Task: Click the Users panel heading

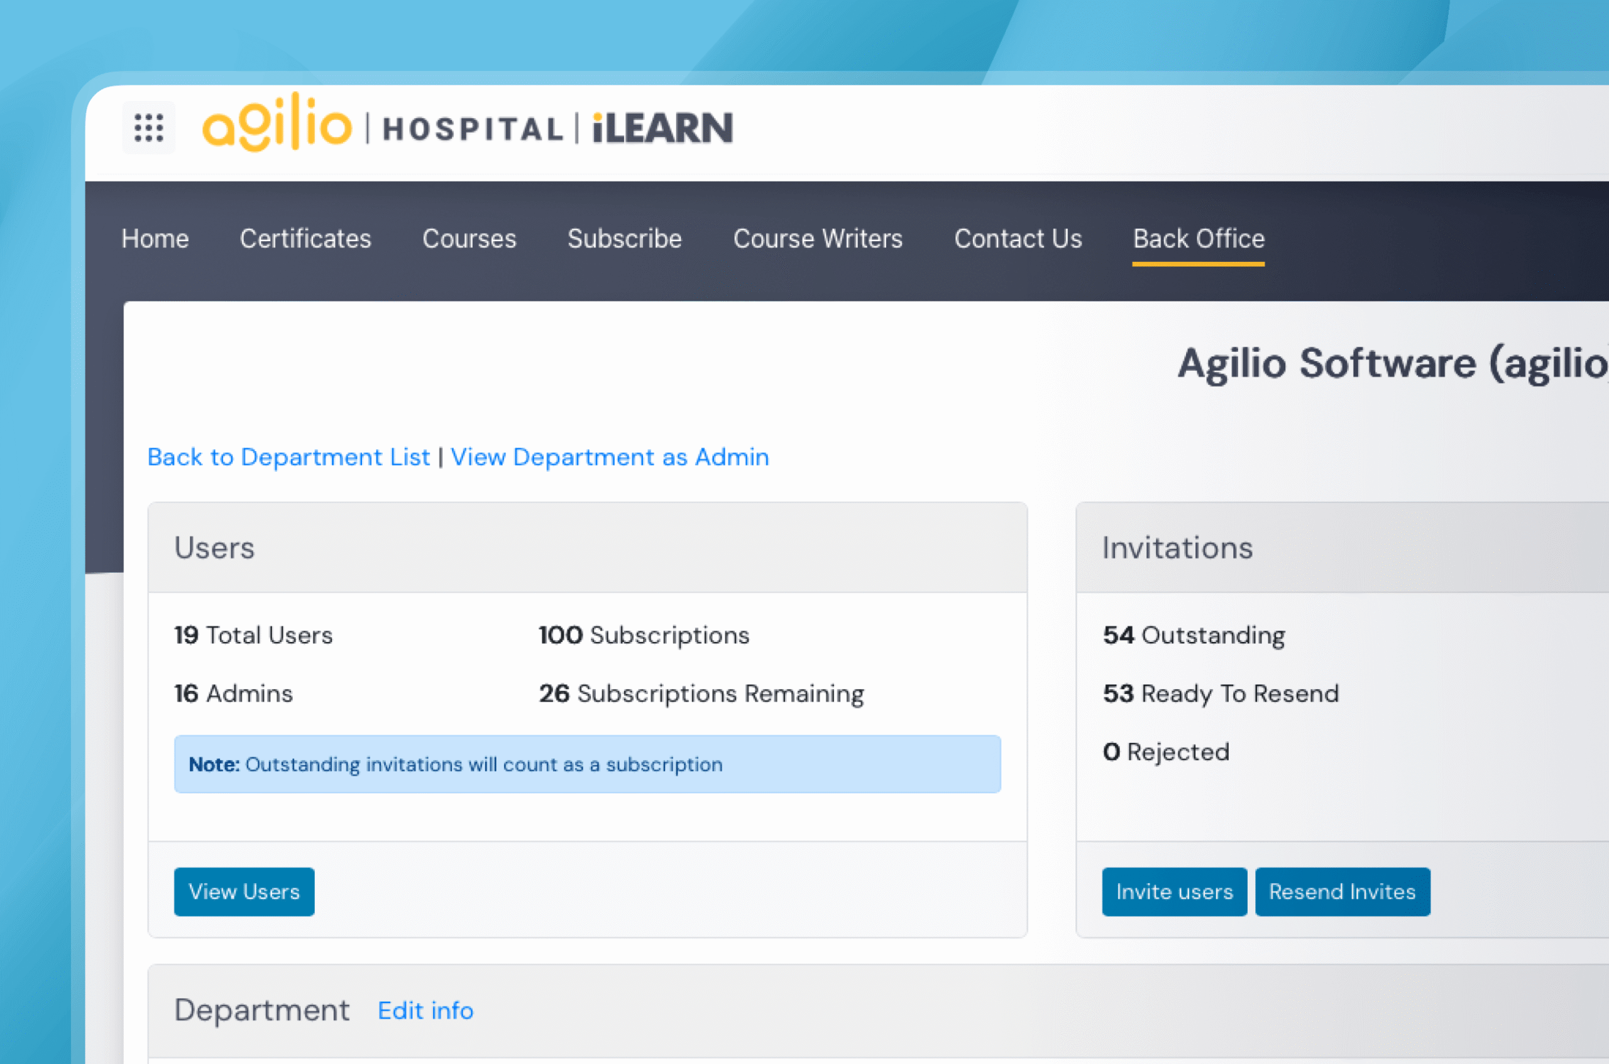Action: [x=214, y=548]
